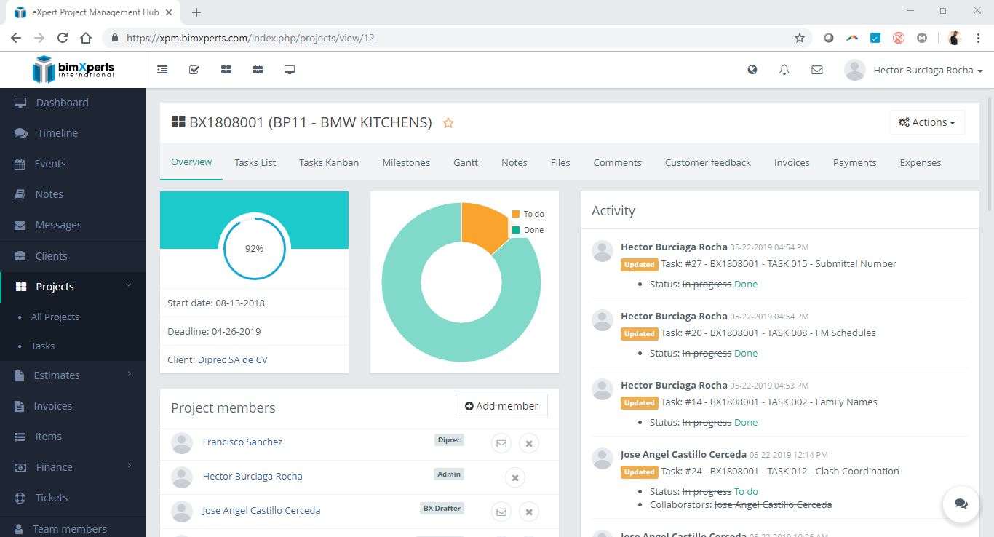Email Francisco Sanchez via his envelope button

(x=501, y=442)
